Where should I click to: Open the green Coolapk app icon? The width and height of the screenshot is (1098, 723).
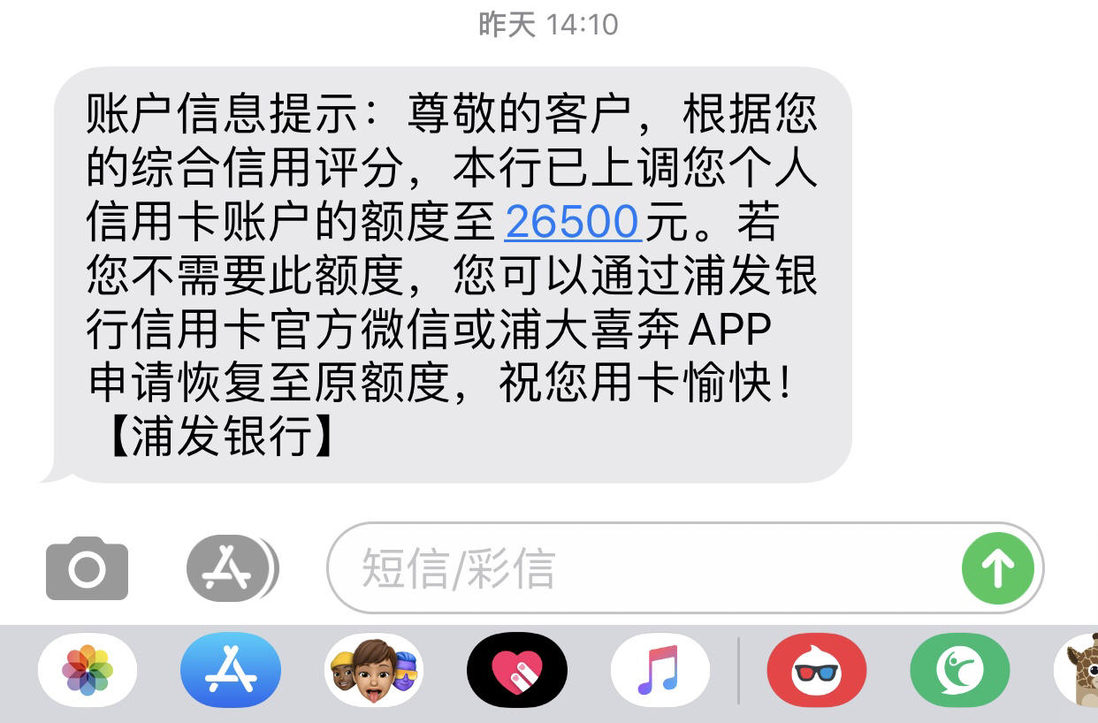[960, 670]
